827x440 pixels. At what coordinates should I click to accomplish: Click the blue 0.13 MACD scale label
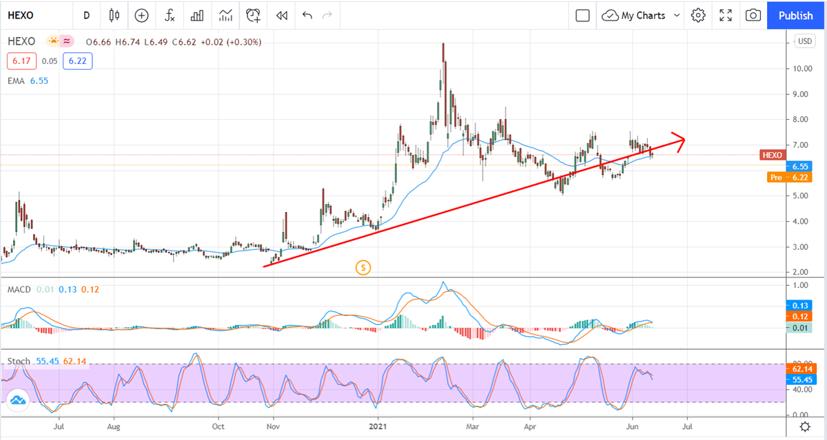coord(799,305)
